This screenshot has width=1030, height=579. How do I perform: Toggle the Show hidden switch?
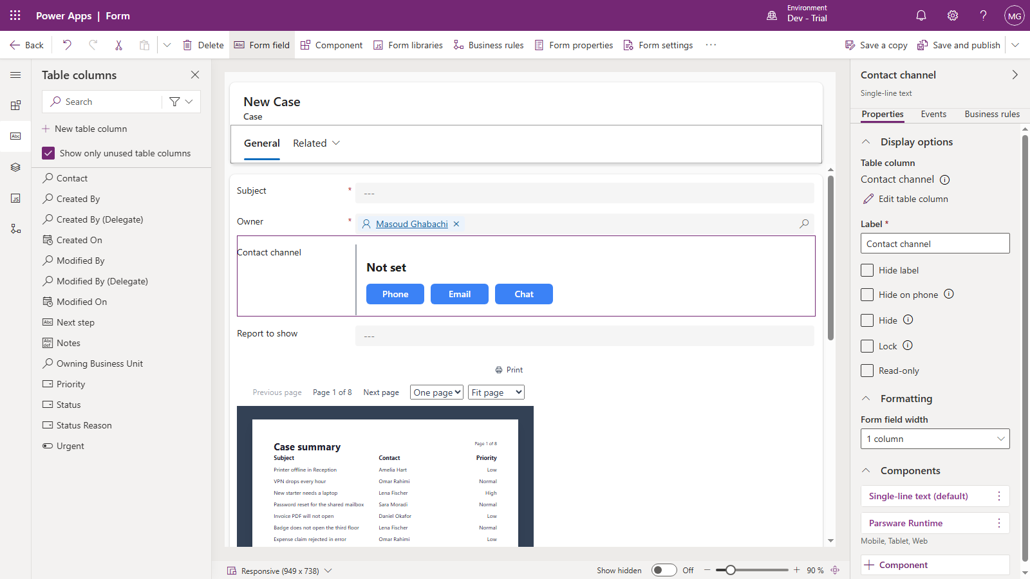pyautogui.click(x=664, y=570)
